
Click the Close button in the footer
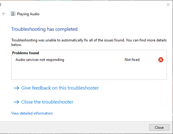(159, 128)
